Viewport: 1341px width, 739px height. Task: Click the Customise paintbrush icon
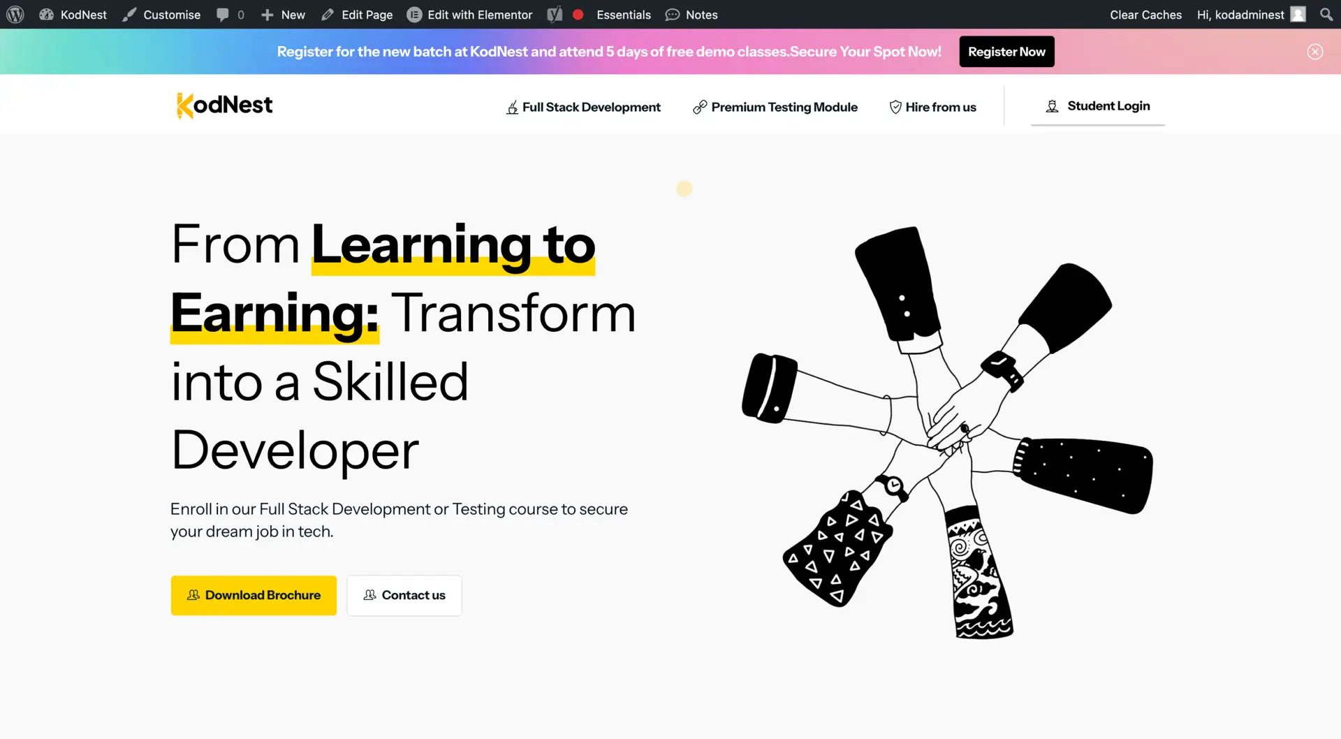[x=129, y=15]
